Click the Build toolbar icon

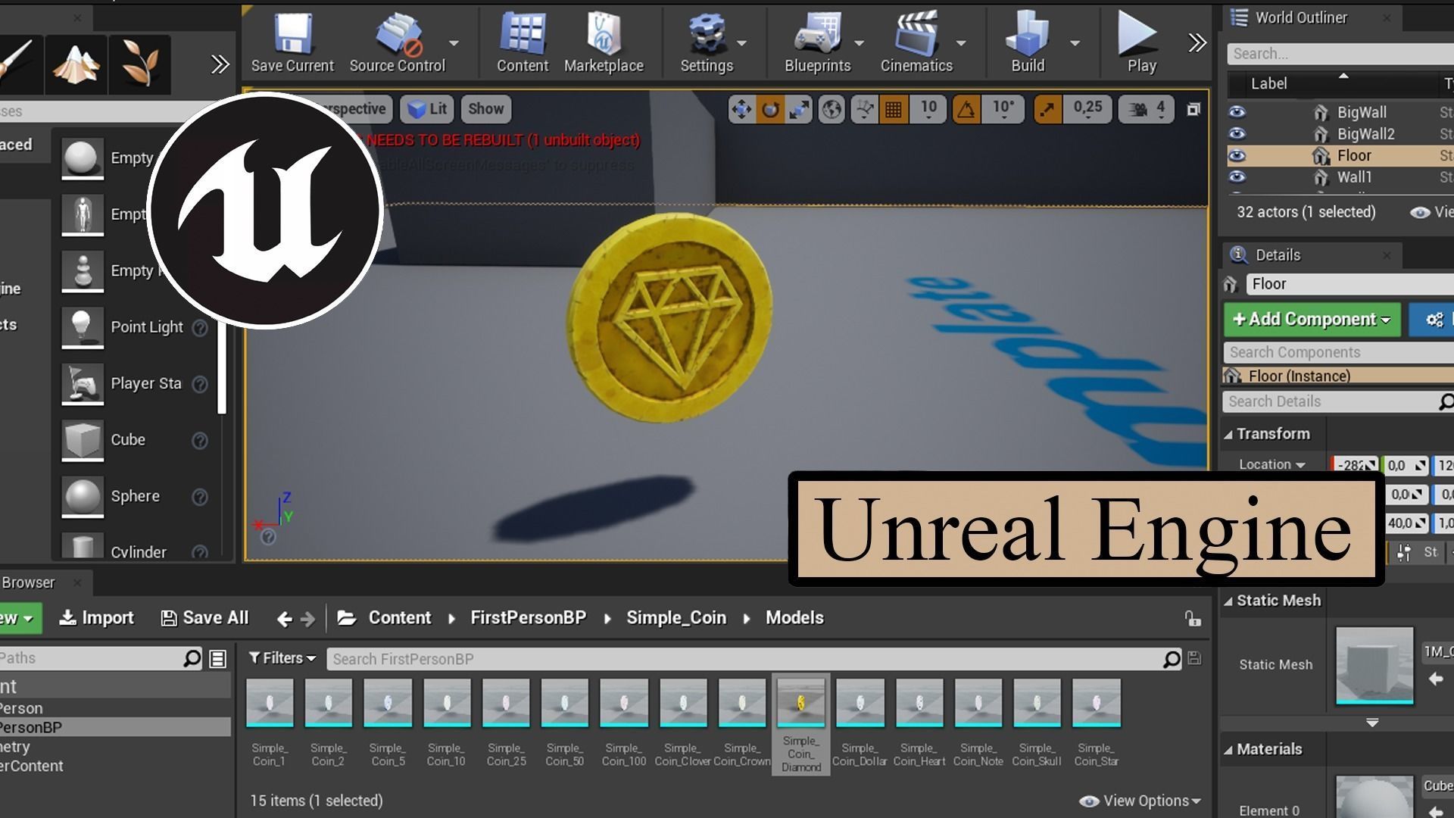tap(1028, 43)
